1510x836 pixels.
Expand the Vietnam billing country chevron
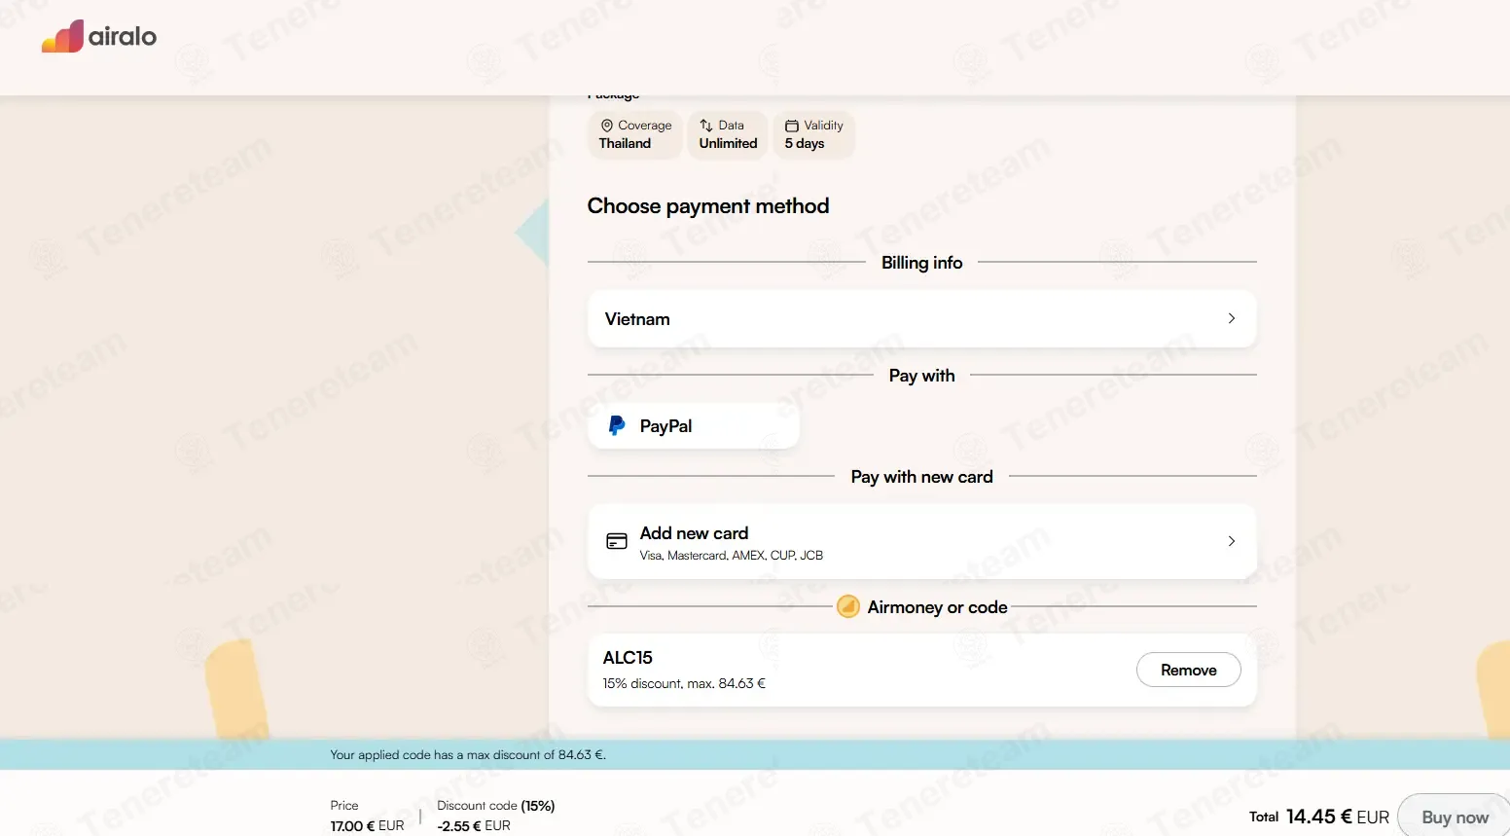1232,318
